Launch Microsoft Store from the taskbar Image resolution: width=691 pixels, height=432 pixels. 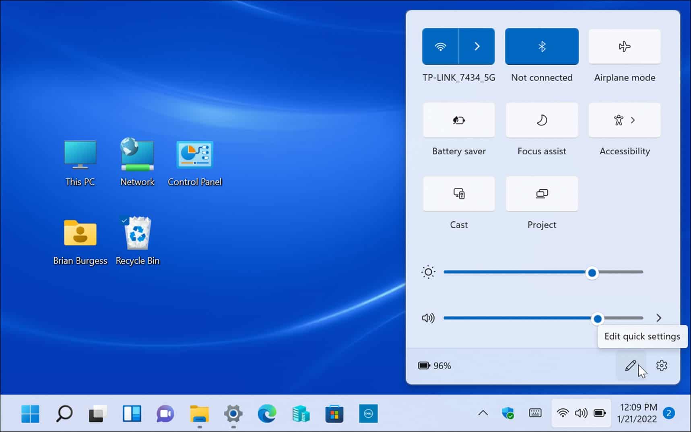tap(334, 413)
